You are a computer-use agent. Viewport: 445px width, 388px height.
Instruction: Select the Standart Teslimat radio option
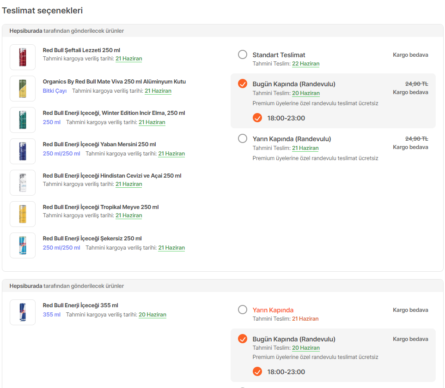tap(243, 55)
